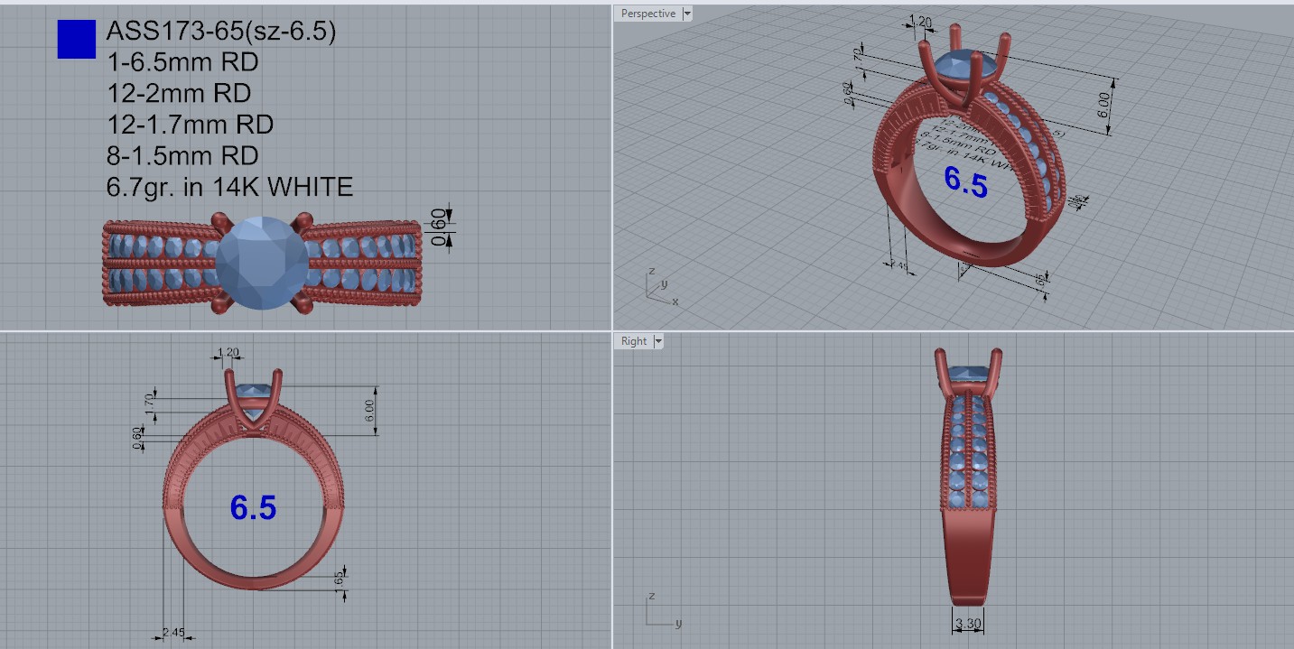Image resolution: width=1294 pixels, height=649 pixels.
Task: Select the 1.65 dimension in the front view
Action: coord(340,581)
